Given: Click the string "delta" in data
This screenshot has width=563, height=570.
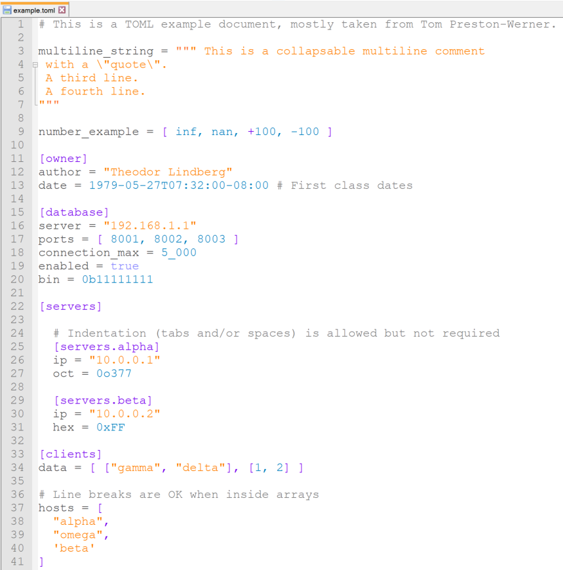Looking at the screenshot, I should [201, 468].
